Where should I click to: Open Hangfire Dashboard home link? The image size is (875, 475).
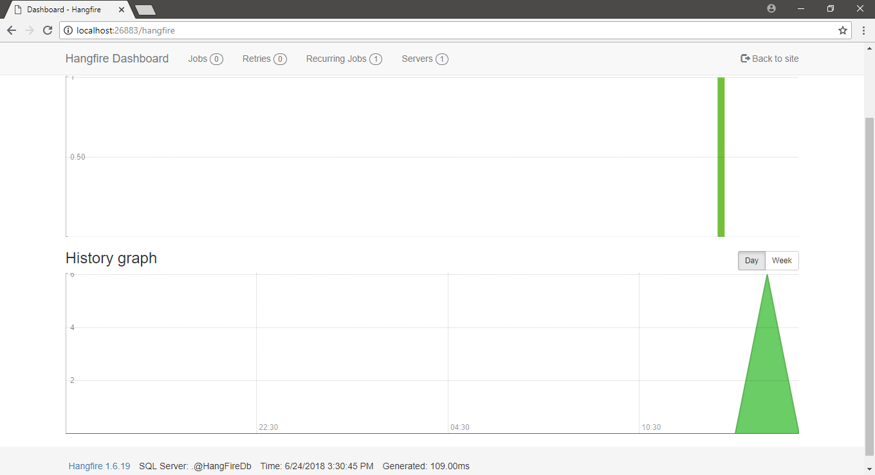pyautogui.click(x=117, y=59)
